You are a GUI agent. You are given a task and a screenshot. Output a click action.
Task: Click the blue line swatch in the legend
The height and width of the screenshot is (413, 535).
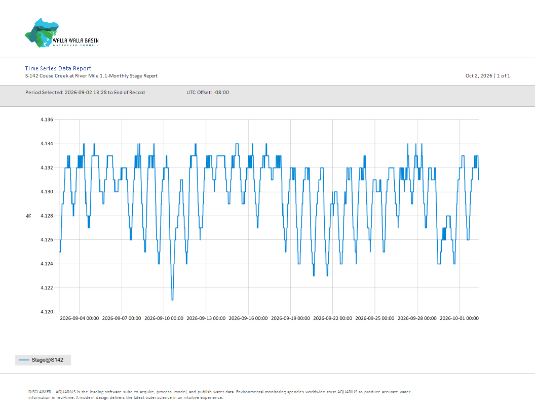(24, 360)
